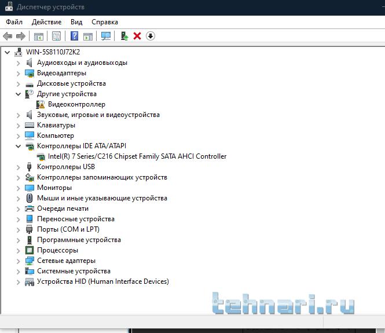
Task: Open the Справка menu
Action: (x=105, y=22)
